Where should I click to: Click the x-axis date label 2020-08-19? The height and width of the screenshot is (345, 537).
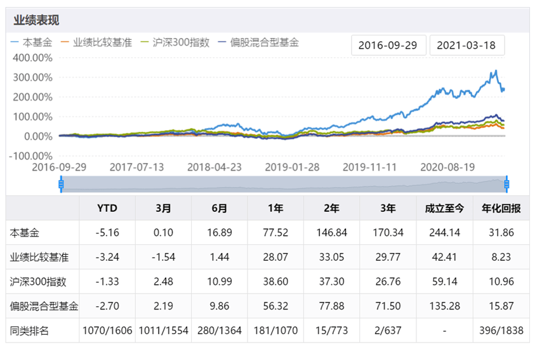pos(447,167)
